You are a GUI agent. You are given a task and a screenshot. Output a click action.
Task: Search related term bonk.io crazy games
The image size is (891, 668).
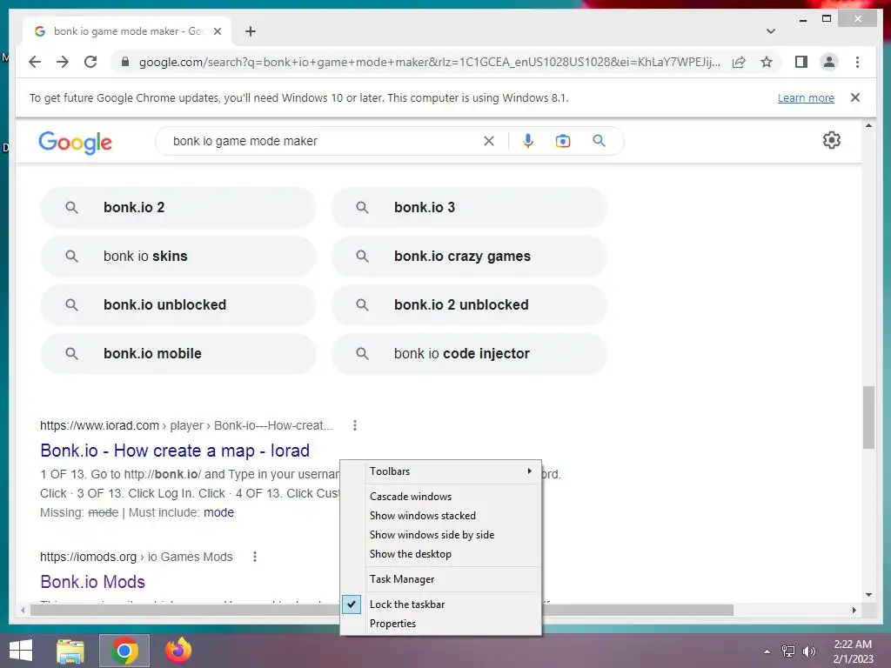click(x=469, y=257)
